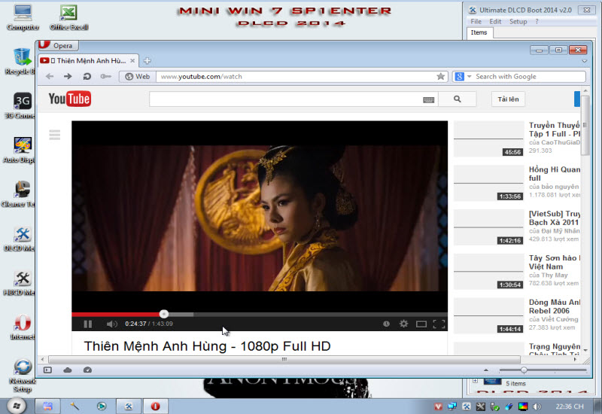Open Tây Sơn hào video link
This screenshot has height=414, width=602.
click(555, 262)
